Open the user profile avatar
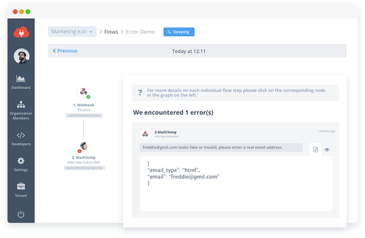 point(21,56)
